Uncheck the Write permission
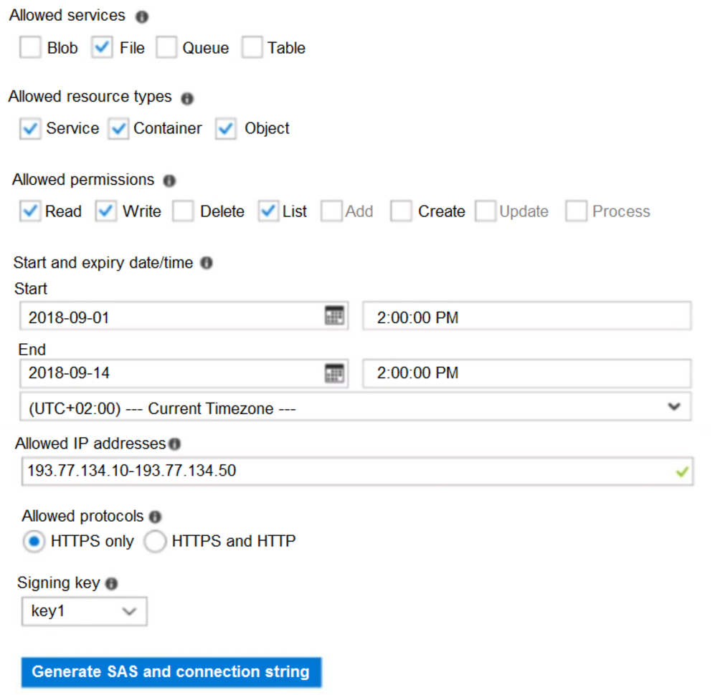Image resolution: width=715 pixels, height=695 pixels. (106, 211)
